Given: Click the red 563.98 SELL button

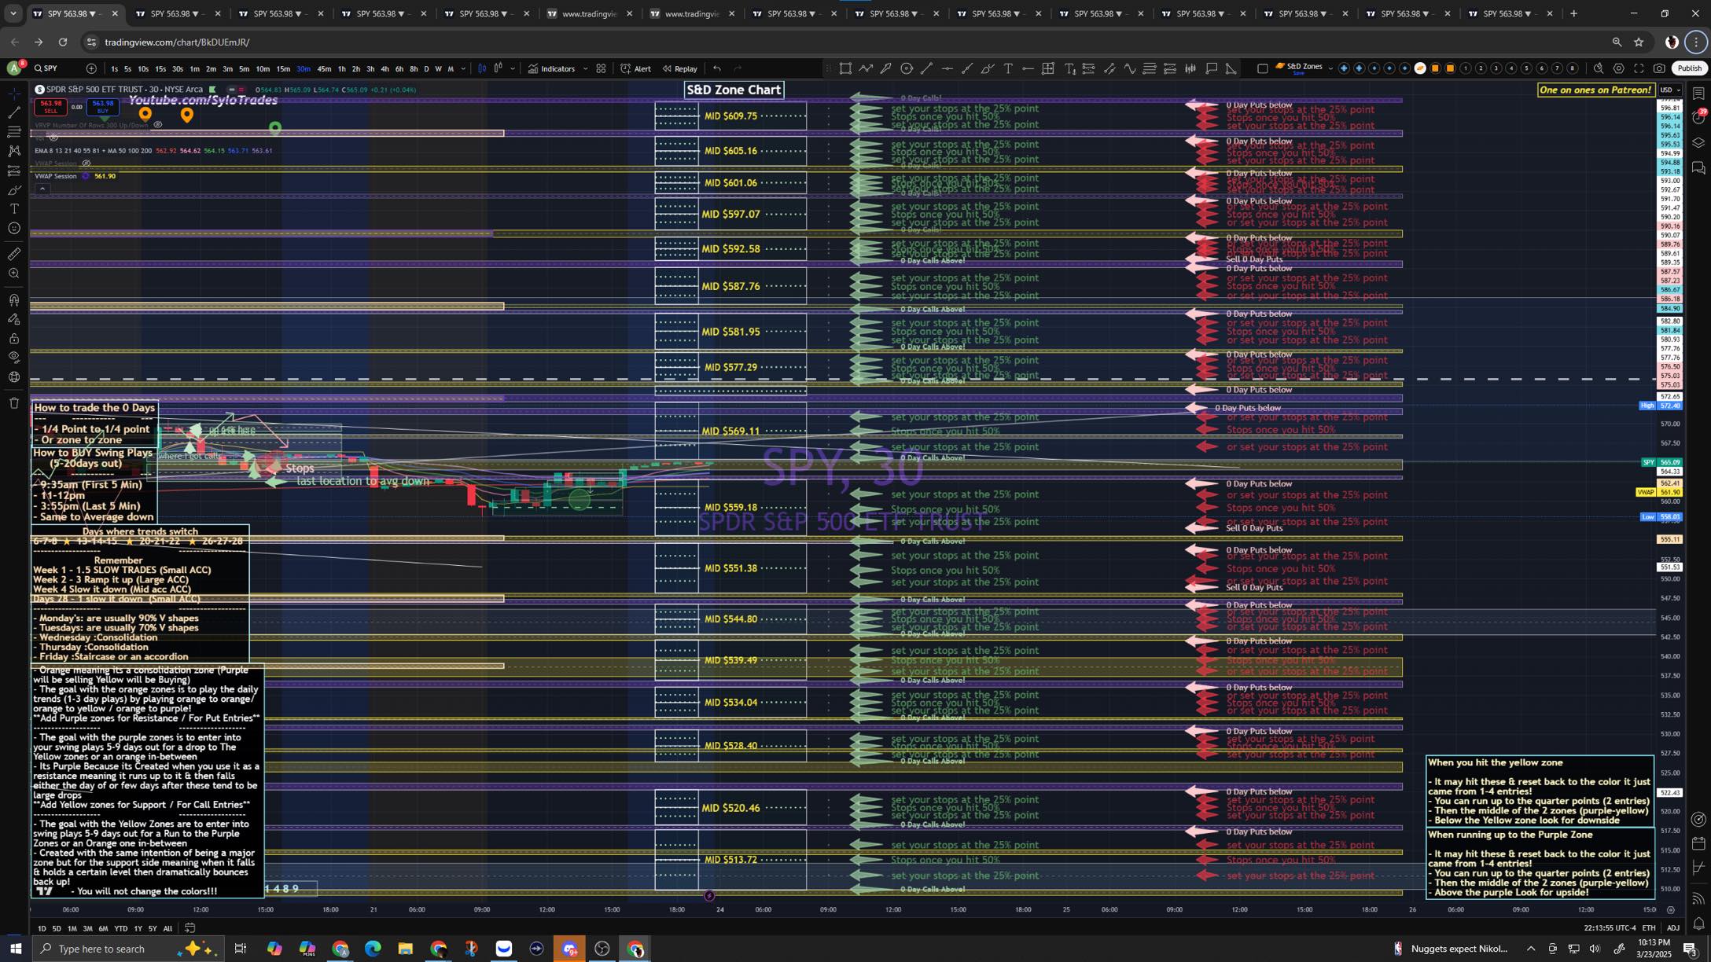Looking at the screenshot, I should 50,107.
